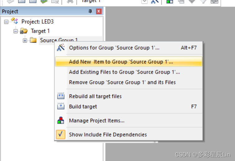Screen dimensions: 235x161
Task: Select Remove Group 'Source Group 1' and its Files
Action: pyautogui.click(x=129, y=82)
